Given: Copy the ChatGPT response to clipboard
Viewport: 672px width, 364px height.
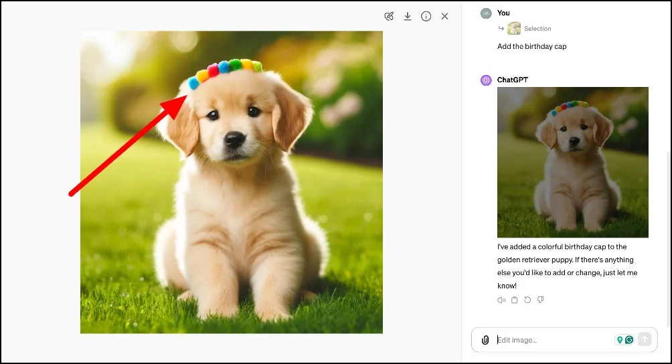Looking at the screenshot, I should pos(514,300).
